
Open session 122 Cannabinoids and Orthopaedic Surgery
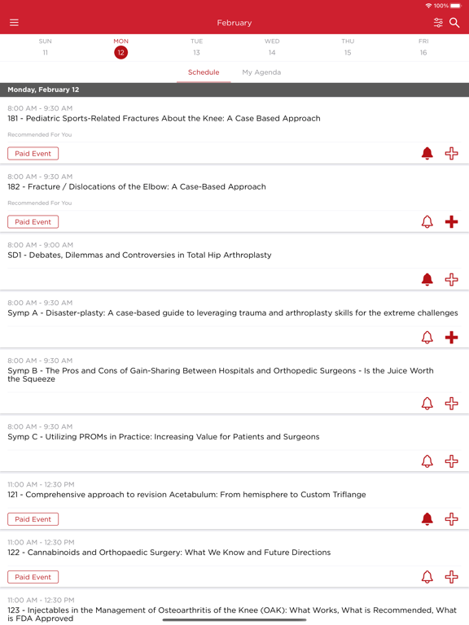coord(169,553)
